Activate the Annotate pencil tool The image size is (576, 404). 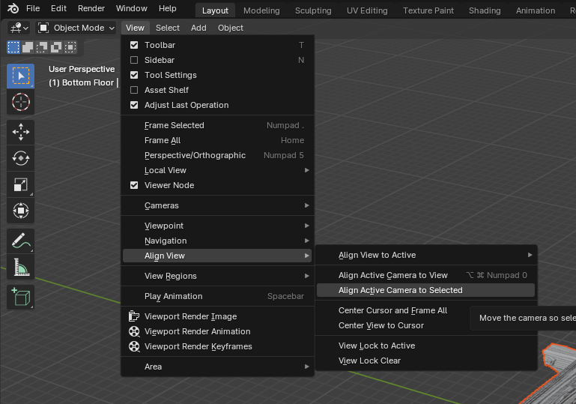(21, 241)
